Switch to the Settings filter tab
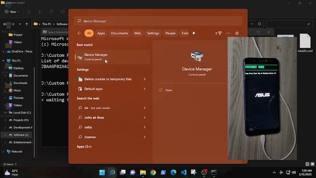Viewport: 316px width, 178px height. click(153, 33)
